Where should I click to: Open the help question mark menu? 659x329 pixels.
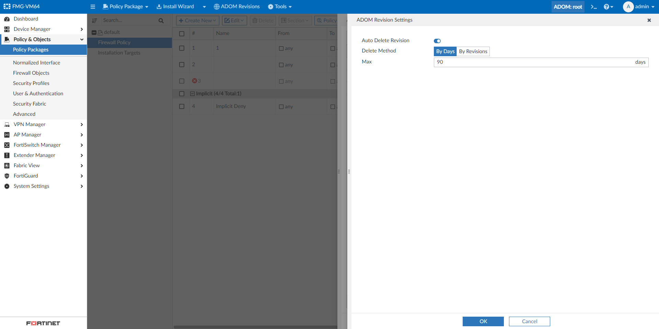[608, 7]
